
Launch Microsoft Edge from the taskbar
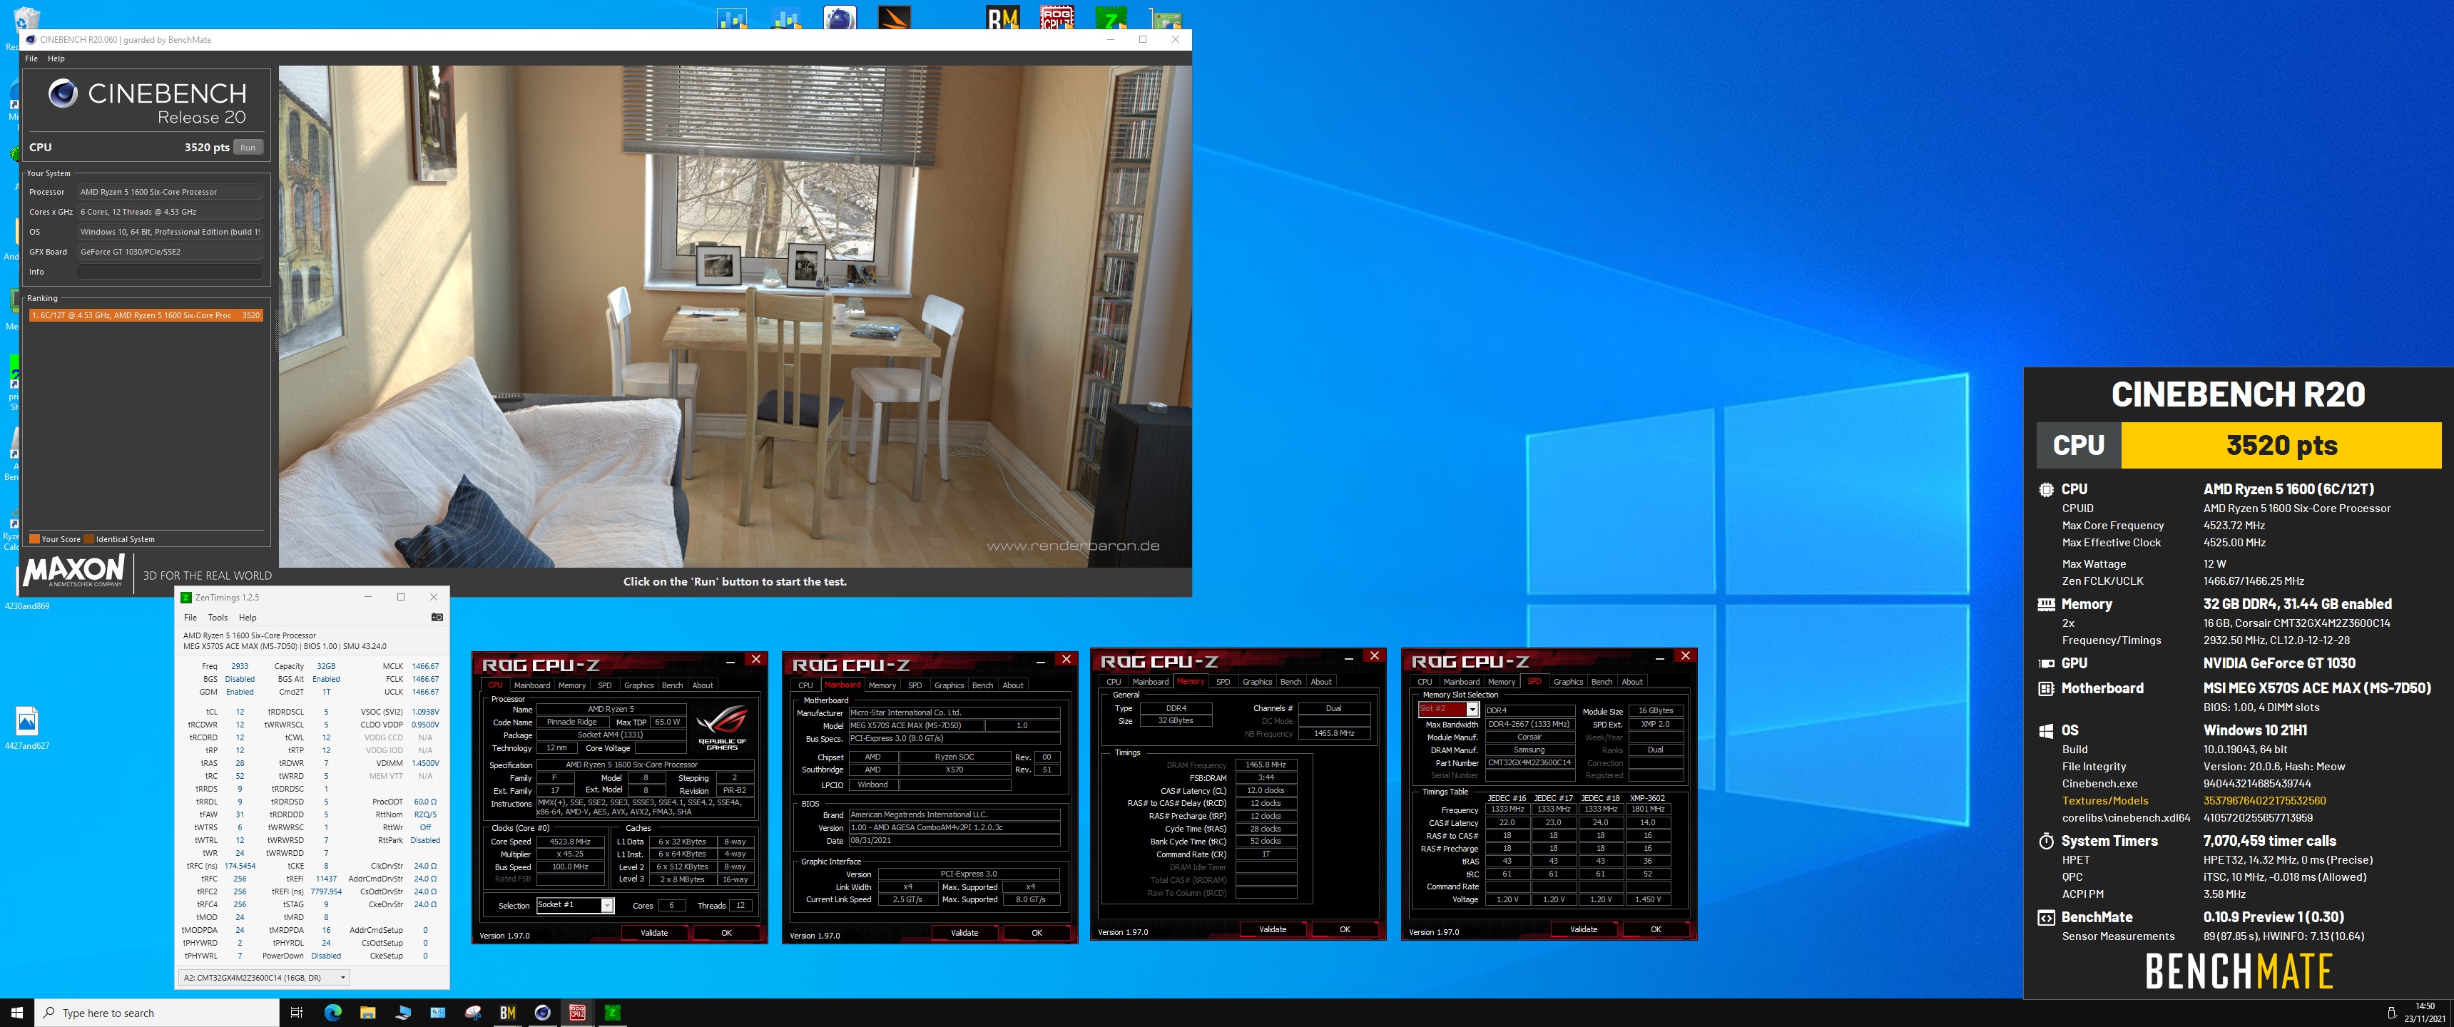[x=332, y=1013]
